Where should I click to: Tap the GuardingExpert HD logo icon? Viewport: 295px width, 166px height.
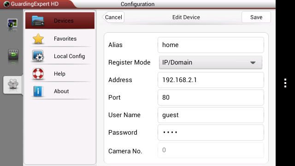(x=7, y=4)
